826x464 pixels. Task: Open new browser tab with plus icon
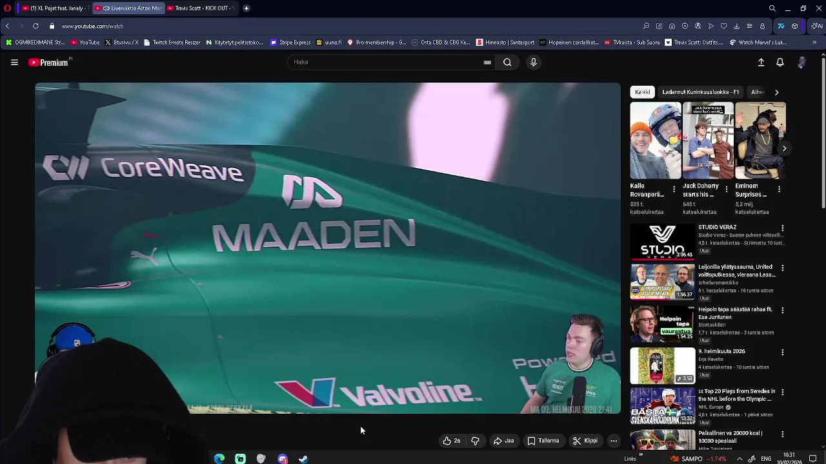[247, 8]
